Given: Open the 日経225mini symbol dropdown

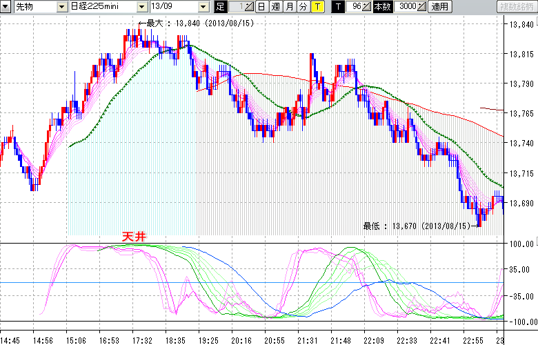Looking at the screenshot, I should coord(141,7).
